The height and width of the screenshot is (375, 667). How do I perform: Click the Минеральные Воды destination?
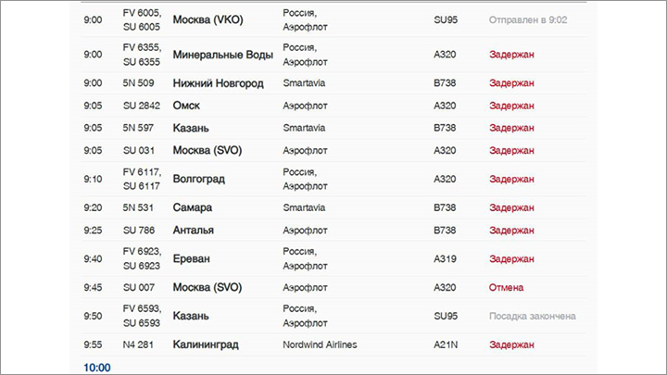tap(222, 55)
